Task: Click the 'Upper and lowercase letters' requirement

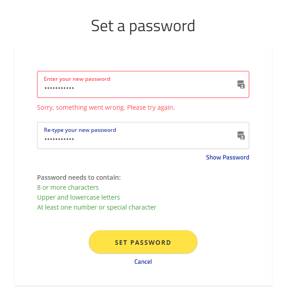Action: click(x=79, y=197)
